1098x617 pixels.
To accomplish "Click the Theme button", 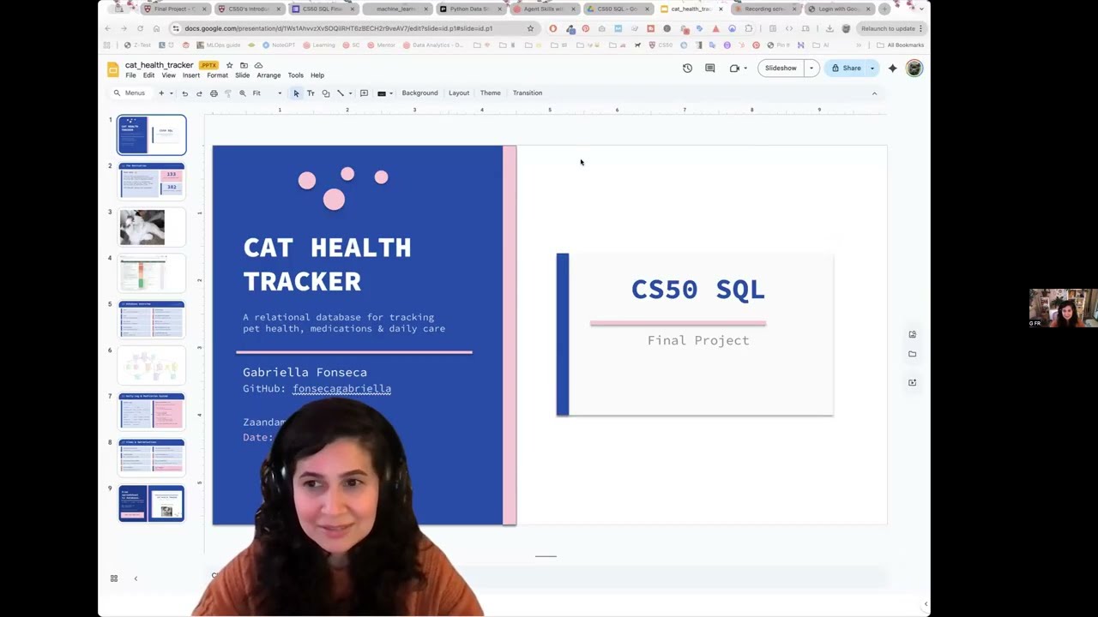I will pos(490,93).
